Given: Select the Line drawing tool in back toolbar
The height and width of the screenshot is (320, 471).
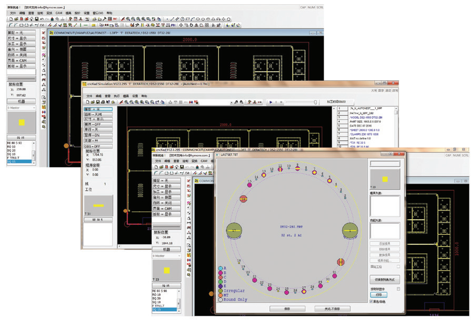Looking at the screenshot, I should [172, 19].
